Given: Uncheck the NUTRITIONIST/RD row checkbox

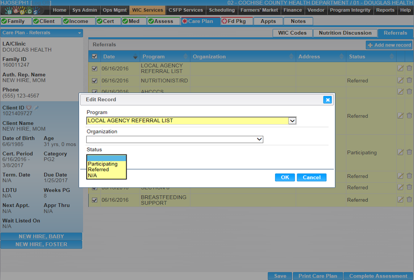Looking at the screenshot, I should 95,81.
